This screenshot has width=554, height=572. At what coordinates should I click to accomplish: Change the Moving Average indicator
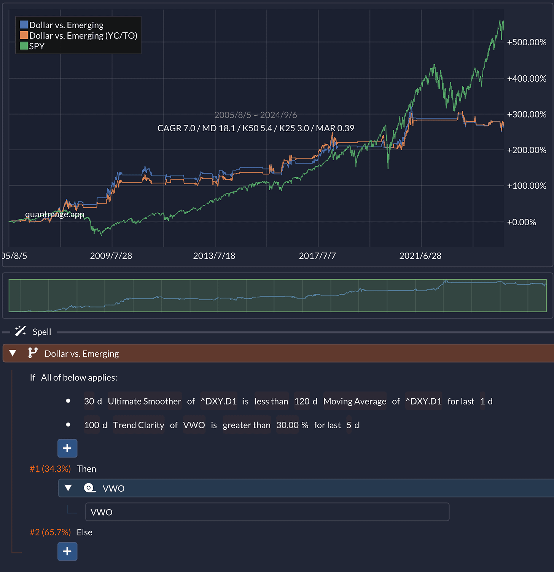click(355, 401)
